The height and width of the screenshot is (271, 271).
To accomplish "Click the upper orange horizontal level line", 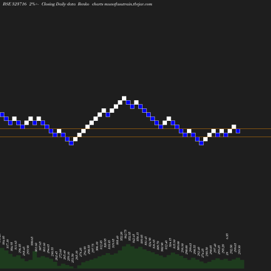I will coord(135,128).
